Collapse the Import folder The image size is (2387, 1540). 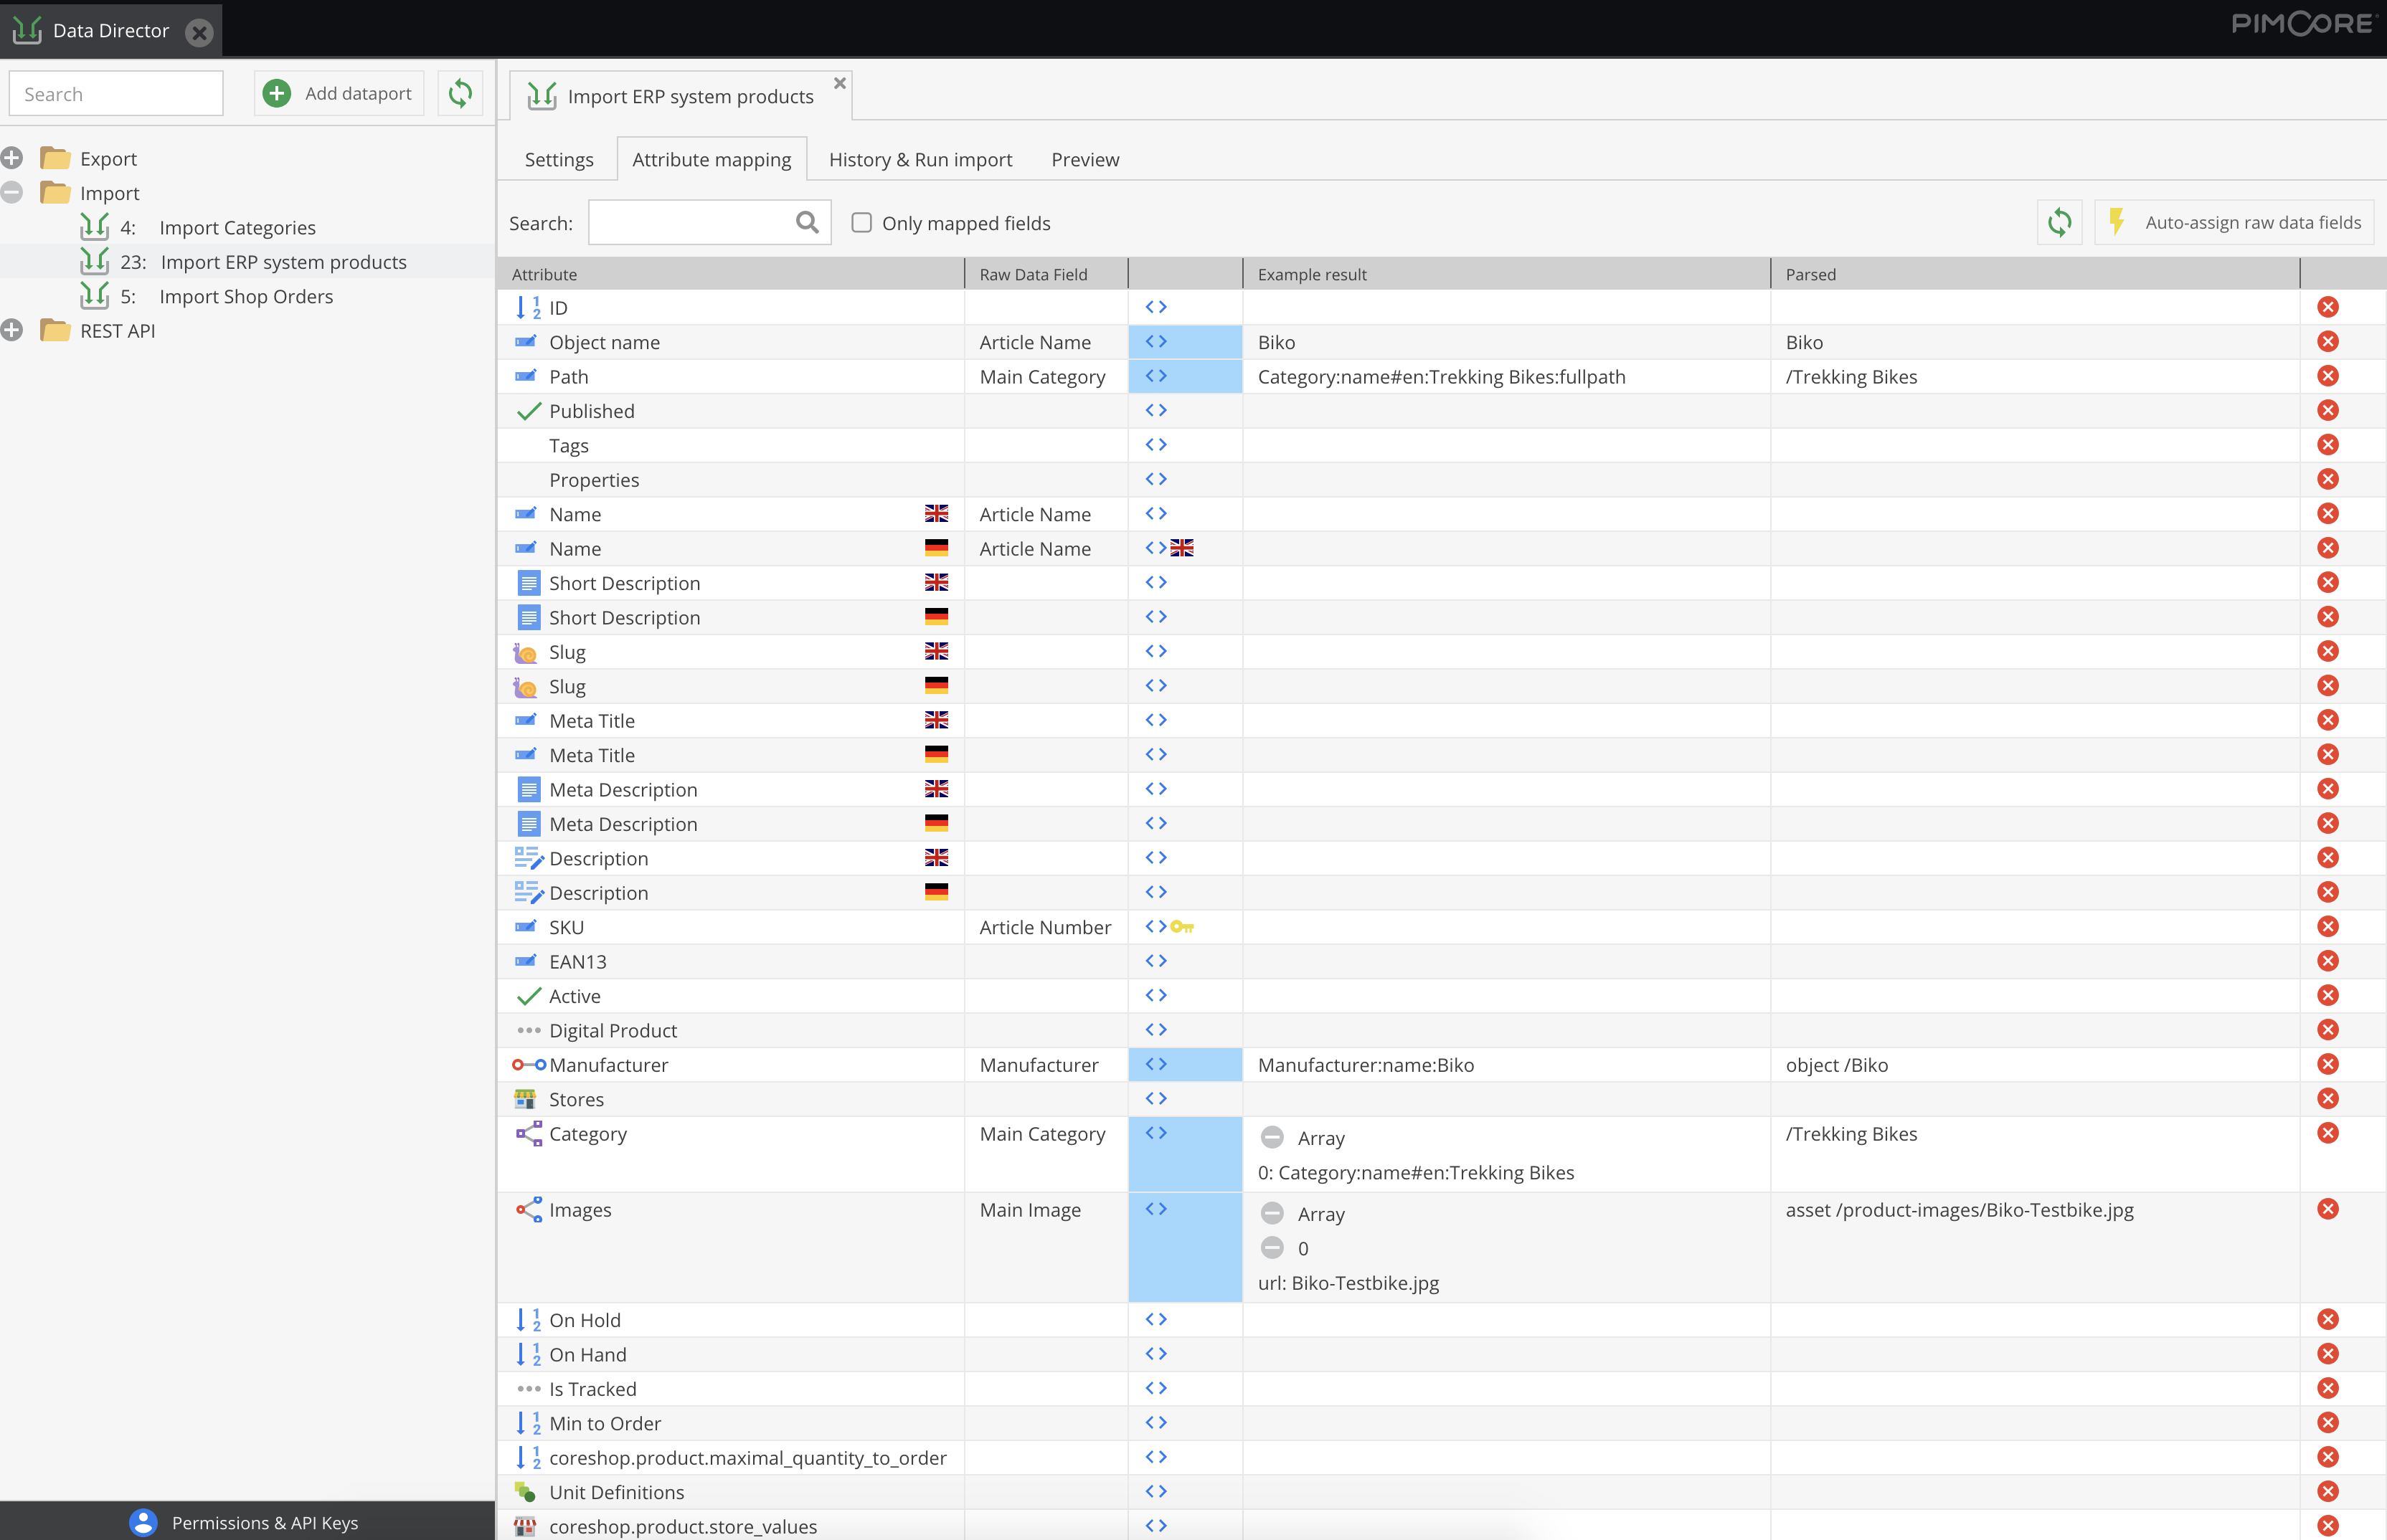pos(12,193)
